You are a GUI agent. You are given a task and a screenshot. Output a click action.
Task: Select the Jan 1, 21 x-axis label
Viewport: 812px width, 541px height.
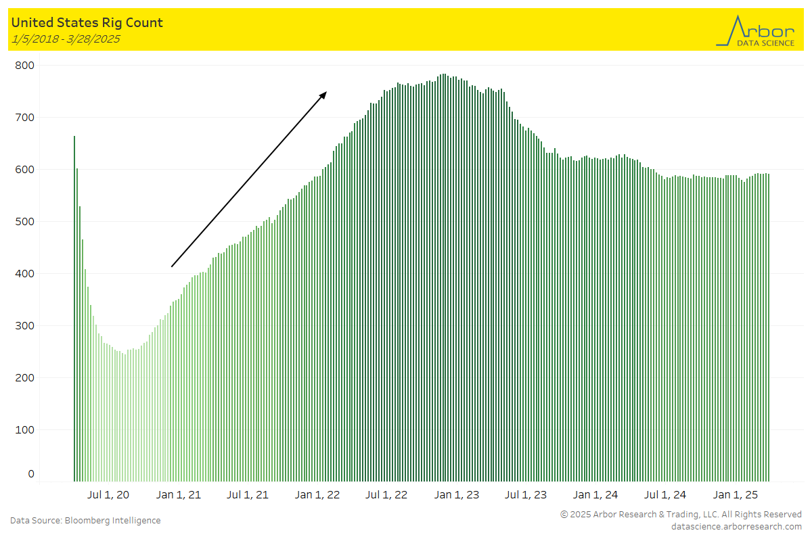179,495
